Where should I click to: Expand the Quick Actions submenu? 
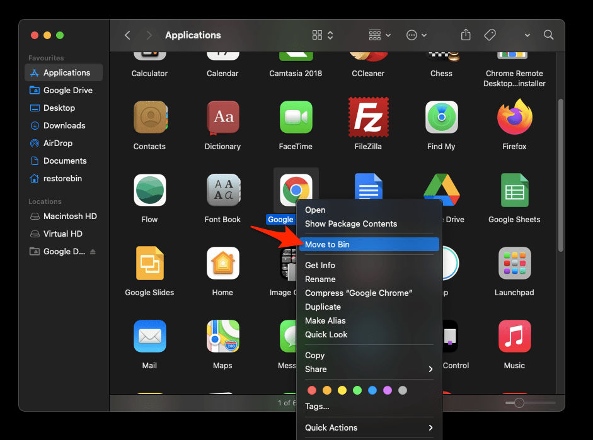[431, 428]
